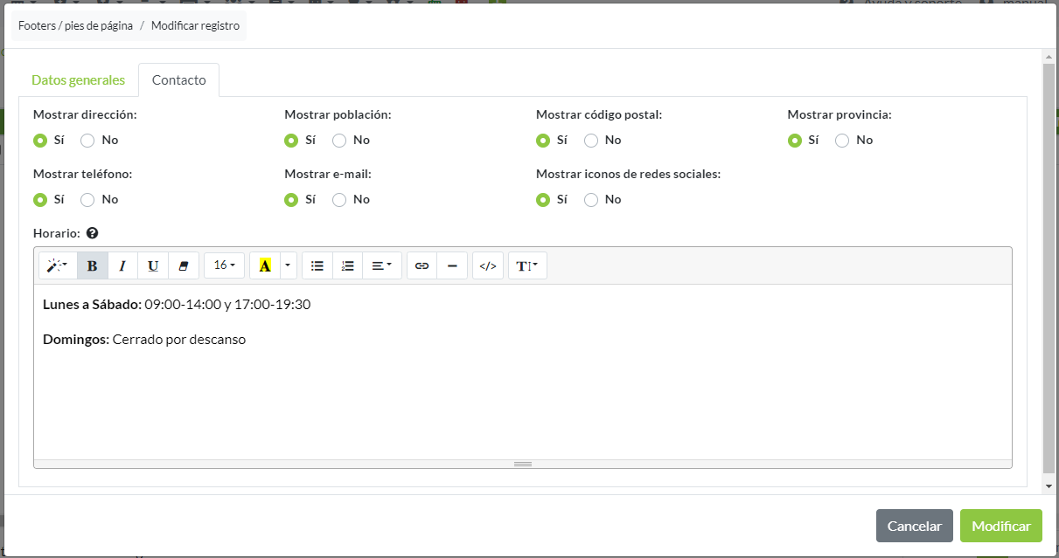Screen dimensions: 1059x558
Task: Switch to the Datos generales tab
Action: click(78, 80)
